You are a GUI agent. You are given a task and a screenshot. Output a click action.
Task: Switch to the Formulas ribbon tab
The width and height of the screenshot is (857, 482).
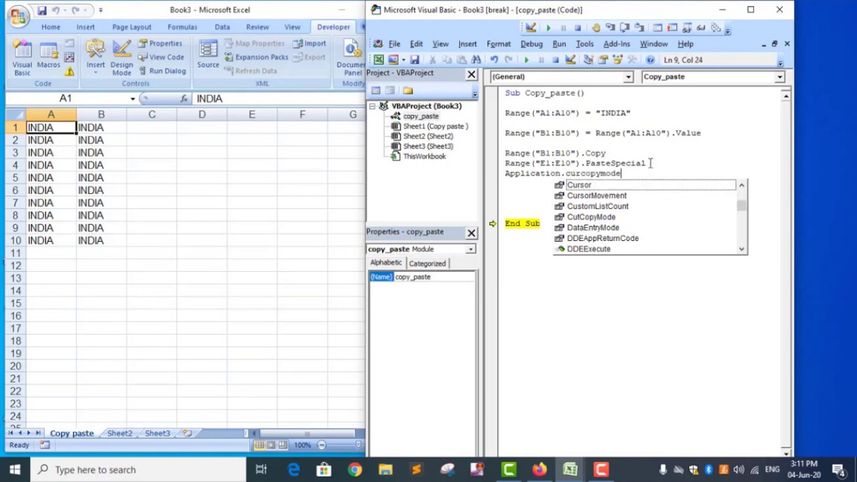182,27
